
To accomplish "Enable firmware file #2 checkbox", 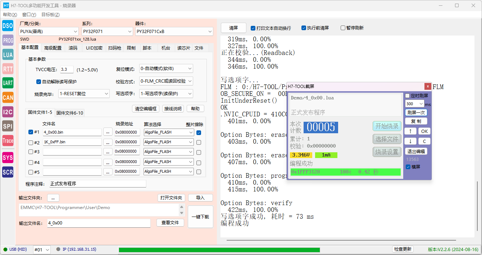I will click(31, 142).
